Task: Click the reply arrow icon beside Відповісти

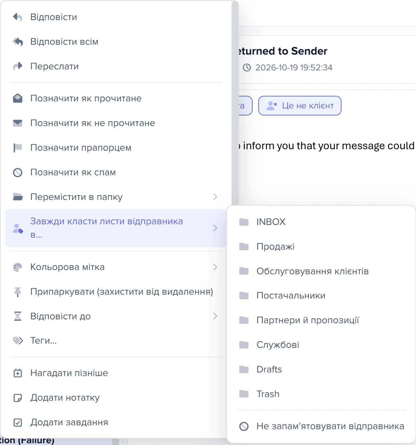Action: tap(18, 17)
